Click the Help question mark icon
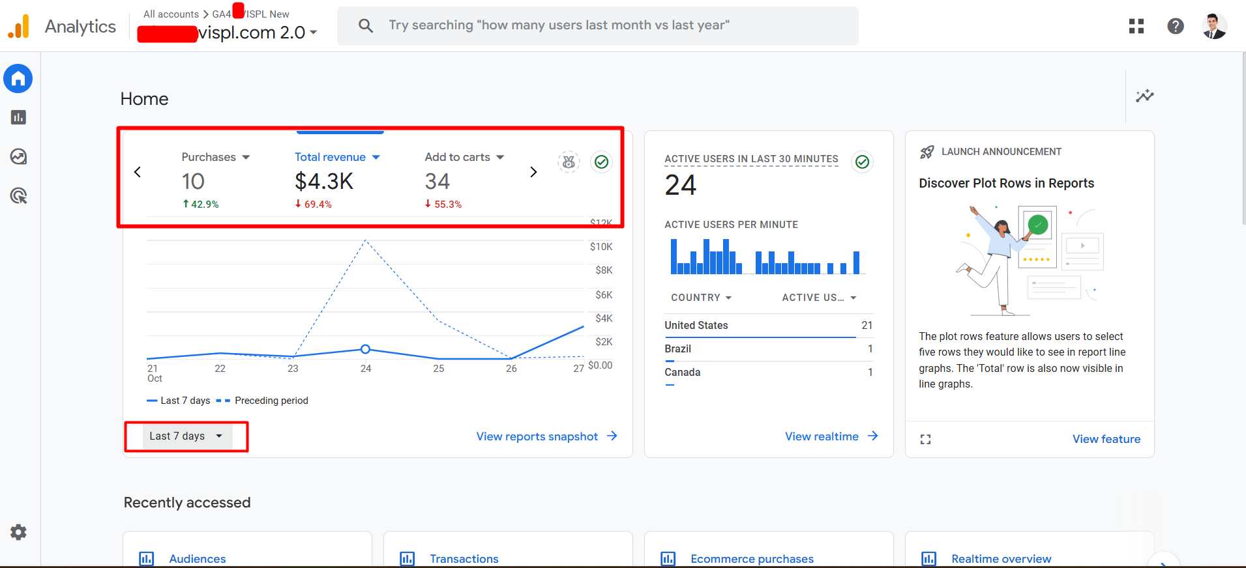 pyautogui.click(x=1175, y=26)
